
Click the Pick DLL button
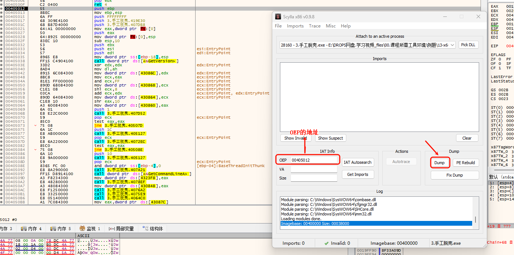click(x=468, y=45)
